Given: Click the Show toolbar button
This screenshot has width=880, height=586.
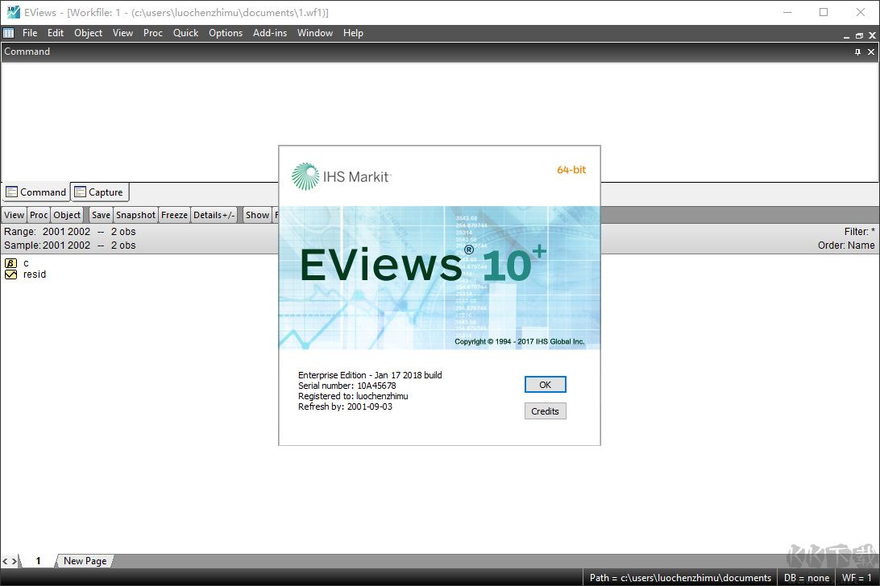Looking at the screenshot, I should tap(258, 215).
